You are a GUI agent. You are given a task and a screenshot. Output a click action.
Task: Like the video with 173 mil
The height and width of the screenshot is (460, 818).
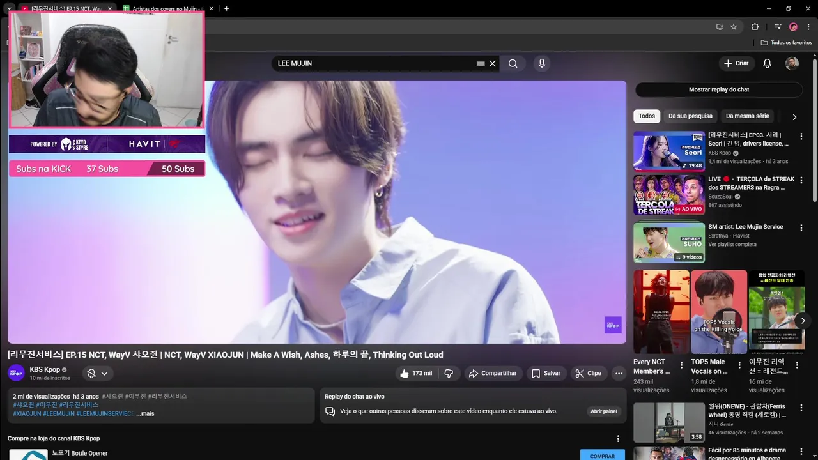point(416,373)
